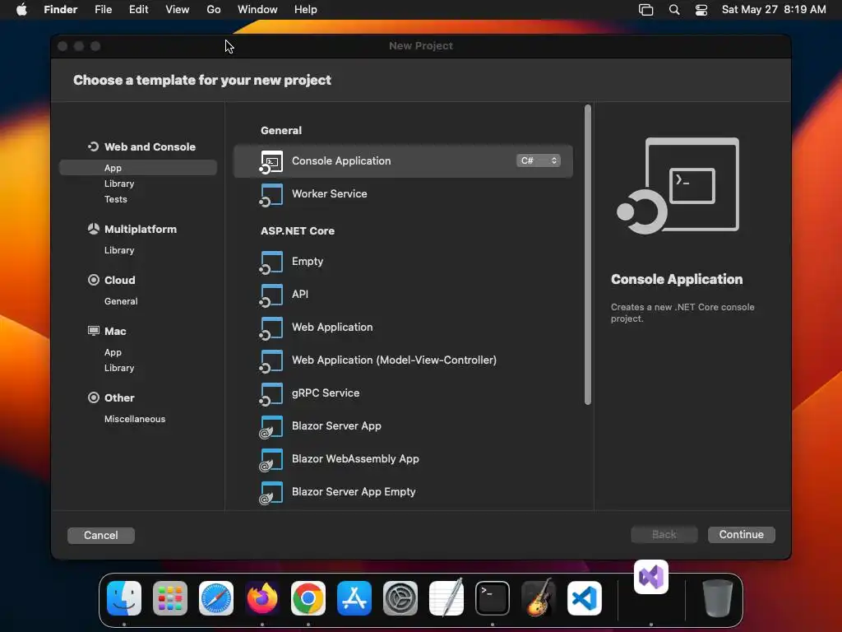Click the large Console Application preview image
The height and width of the screenshot is (632, 842).
click(x=678, y=185)
